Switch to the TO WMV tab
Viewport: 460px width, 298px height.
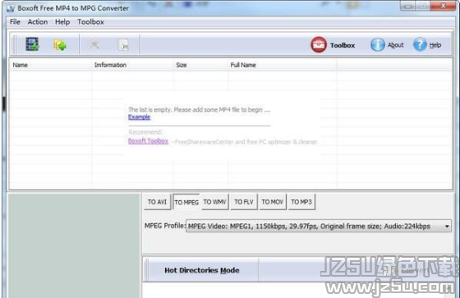tap(214, 202)
